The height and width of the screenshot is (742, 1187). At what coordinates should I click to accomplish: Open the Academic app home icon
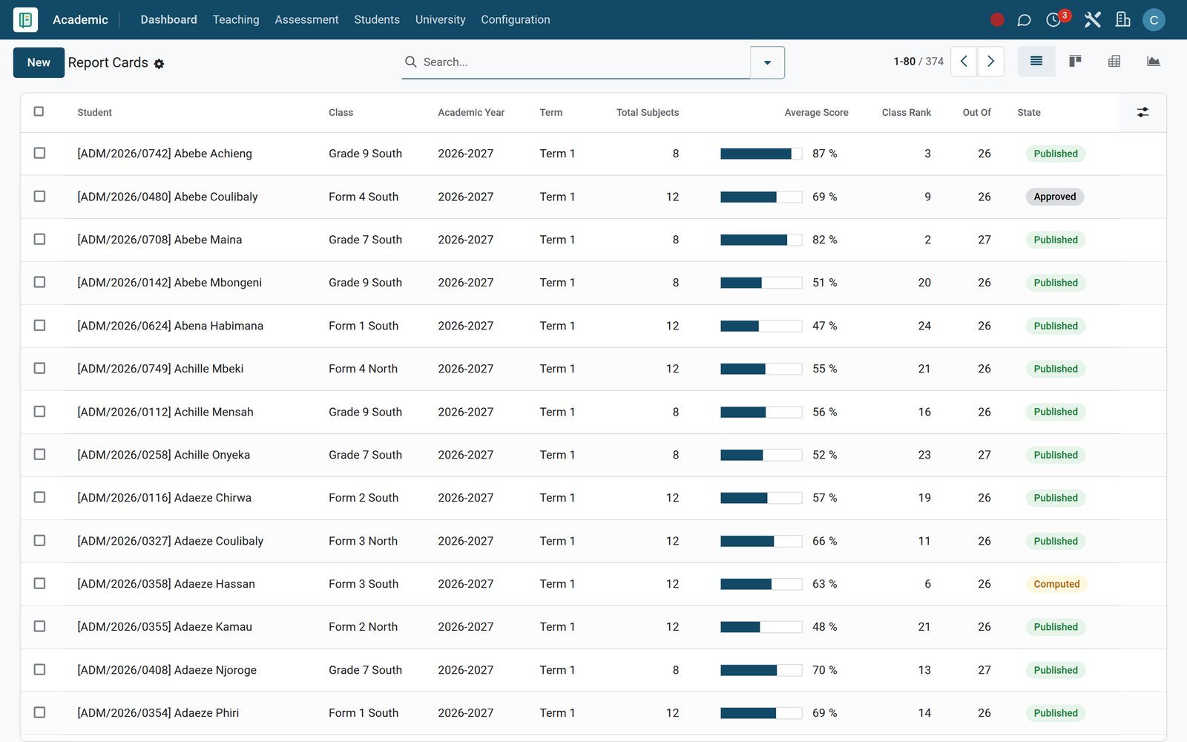pyautogui.click(x=25, y=19)
